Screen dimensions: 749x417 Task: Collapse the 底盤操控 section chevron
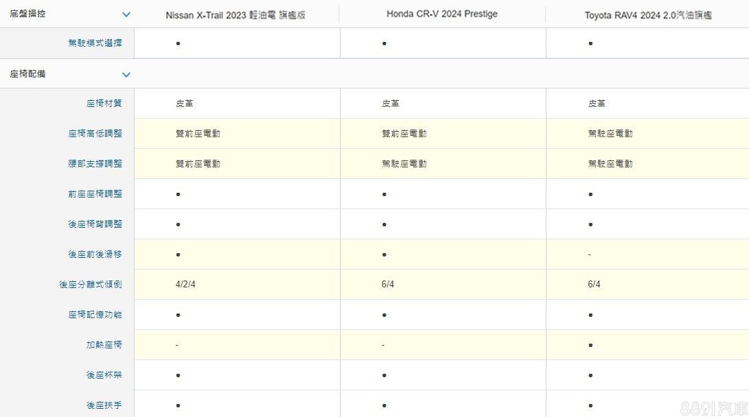[x=126, y=14]
